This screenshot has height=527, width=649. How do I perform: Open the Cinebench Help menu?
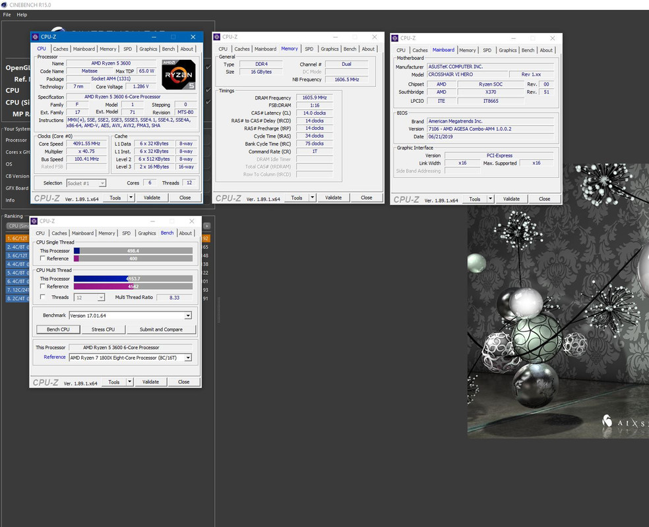click(22, 14)
